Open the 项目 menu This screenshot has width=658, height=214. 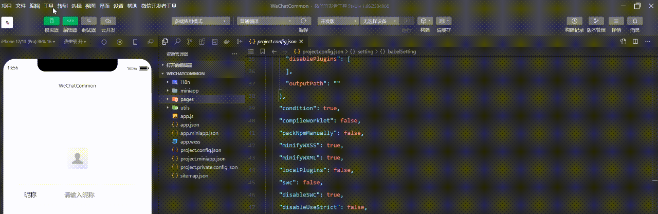click(x=7, y=6)
